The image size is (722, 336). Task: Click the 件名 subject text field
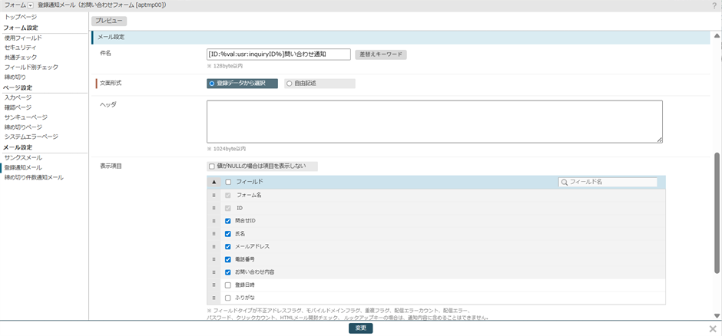279,54
